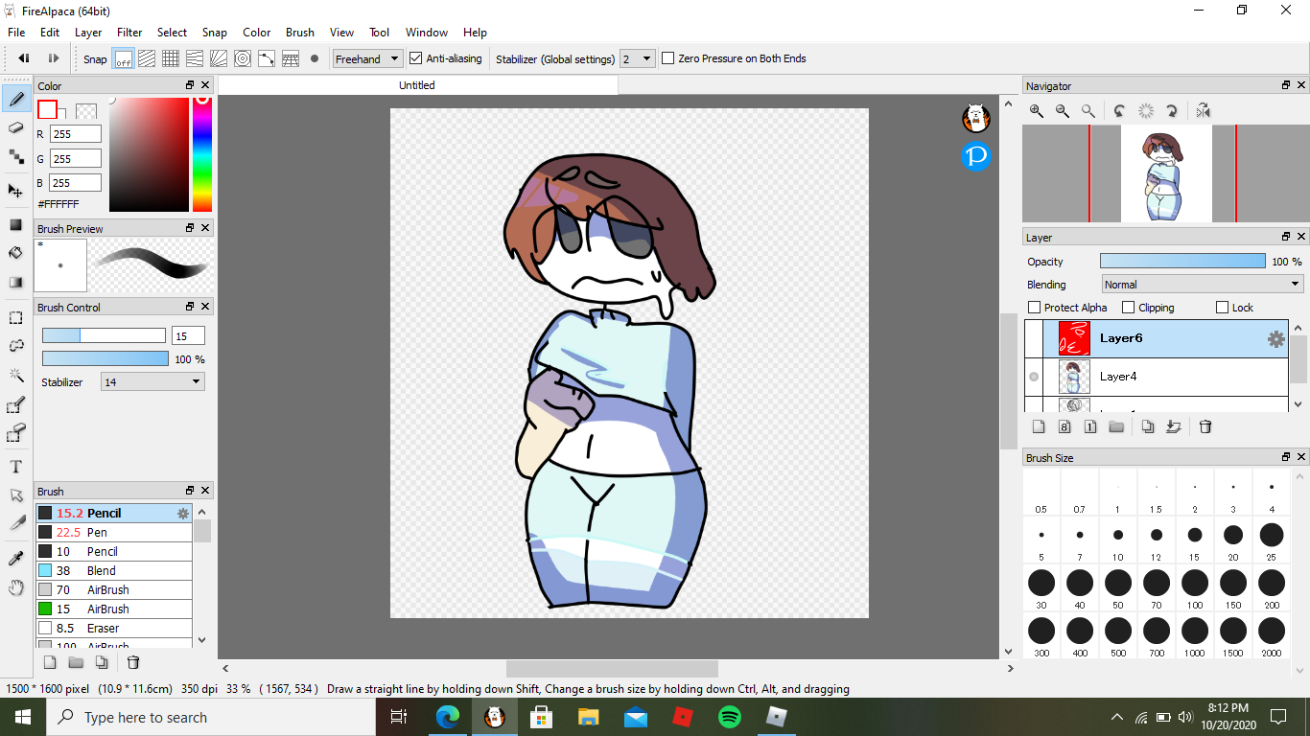Open Stabilizer global settings dropdown

click(x=638, y=58)
